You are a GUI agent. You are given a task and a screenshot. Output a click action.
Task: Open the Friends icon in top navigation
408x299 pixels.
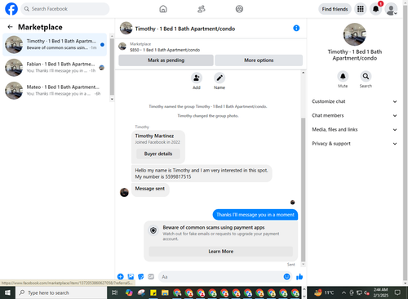(202, 9)
